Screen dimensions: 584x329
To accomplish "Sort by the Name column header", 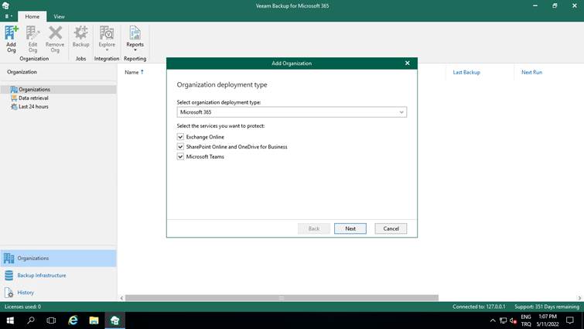I will pyautogui.click(x=131, y=72).
